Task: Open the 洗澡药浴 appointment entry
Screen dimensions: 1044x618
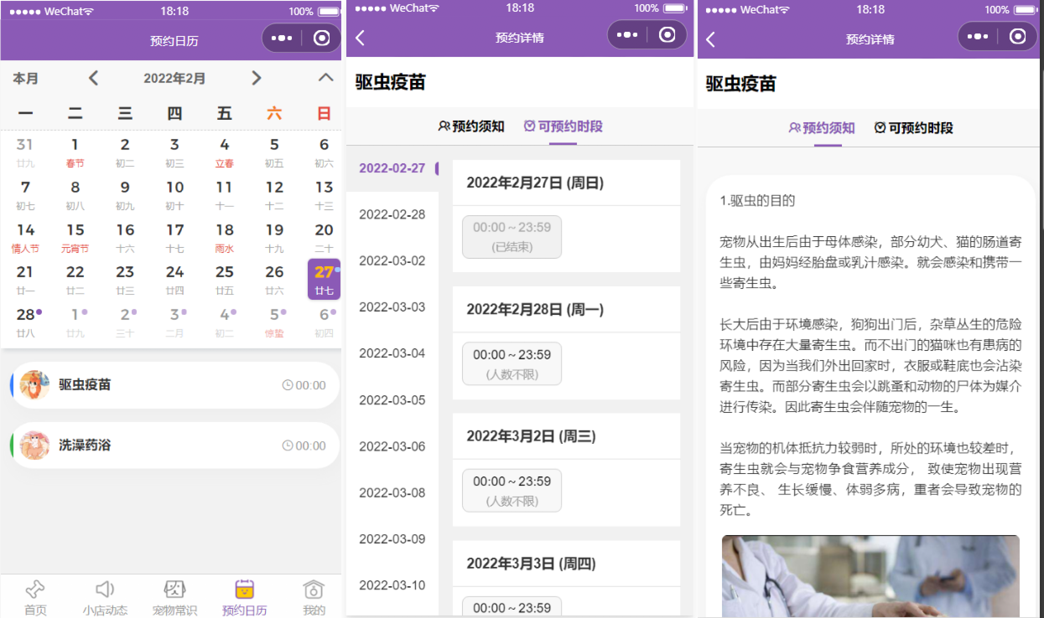Action: (174, 445)
